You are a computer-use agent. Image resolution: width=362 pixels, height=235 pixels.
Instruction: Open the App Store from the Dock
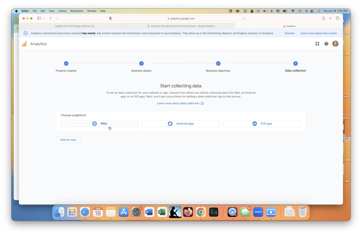coord(124,212)
